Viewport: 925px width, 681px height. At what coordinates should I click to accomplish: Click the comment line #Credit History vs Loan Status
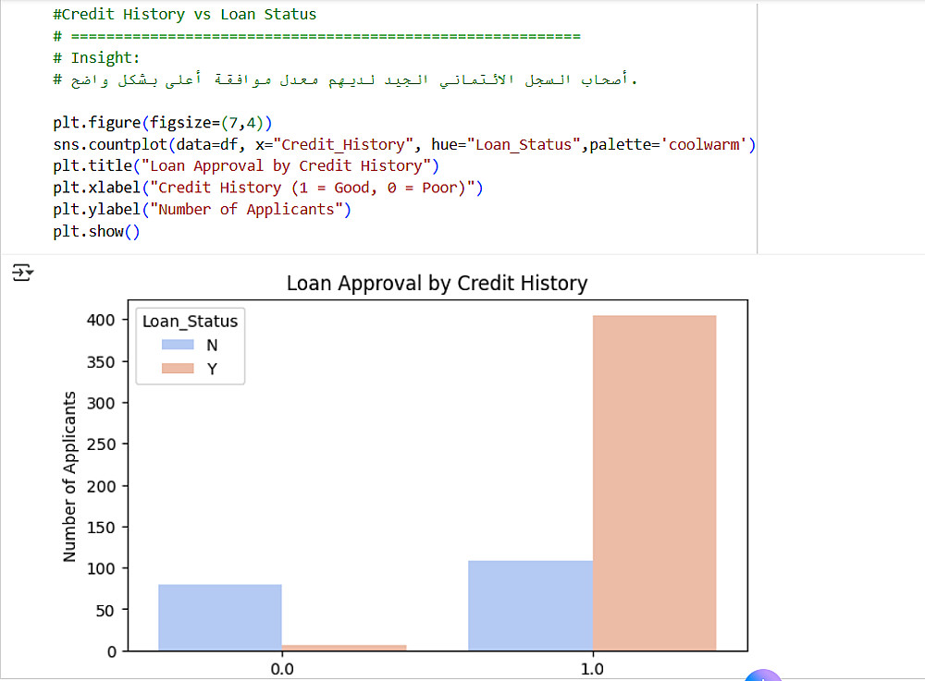pos(185,14)
